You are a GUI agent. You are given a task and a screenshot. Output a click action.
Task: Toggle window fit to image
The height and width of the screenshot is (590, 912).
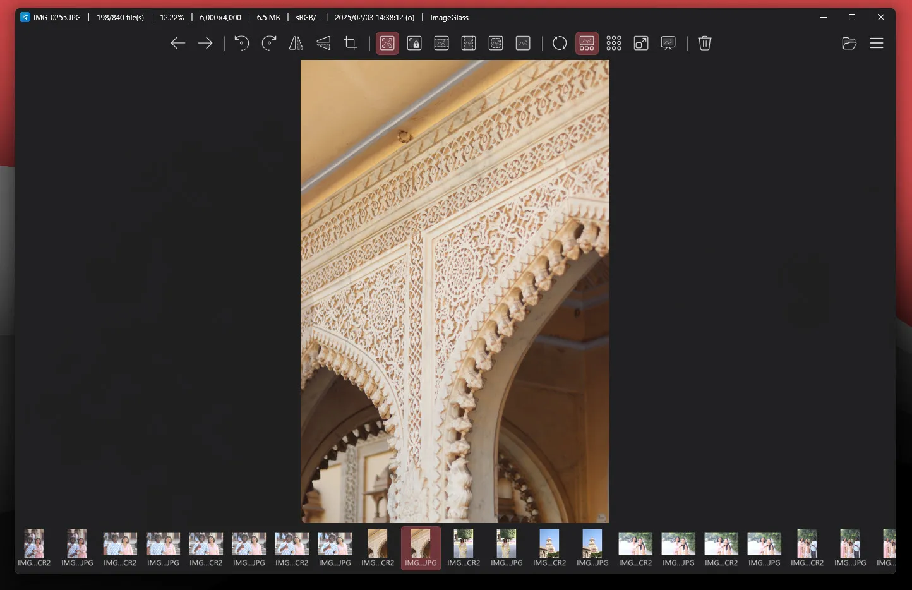(x=641, y=43)
